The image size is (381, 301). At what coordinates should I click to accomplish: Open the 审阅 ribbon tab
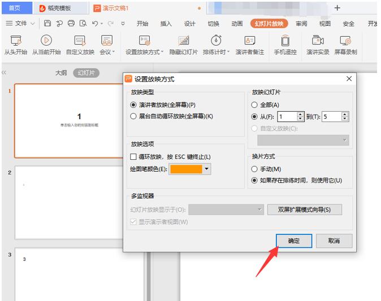point(301,24)
